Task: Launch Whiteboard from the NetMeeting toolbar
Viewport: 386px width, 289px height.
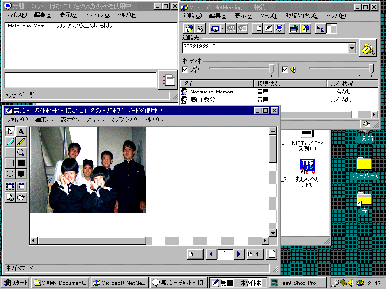Action: tap(268, 28)
